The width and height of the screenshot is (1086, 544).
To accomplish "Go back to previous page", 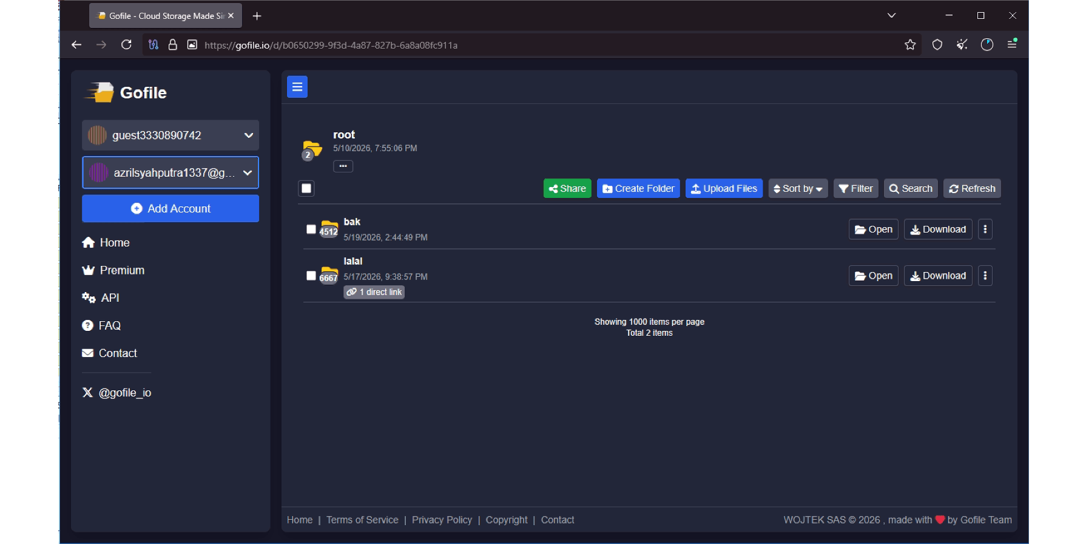I will click(x=76, y=44).
